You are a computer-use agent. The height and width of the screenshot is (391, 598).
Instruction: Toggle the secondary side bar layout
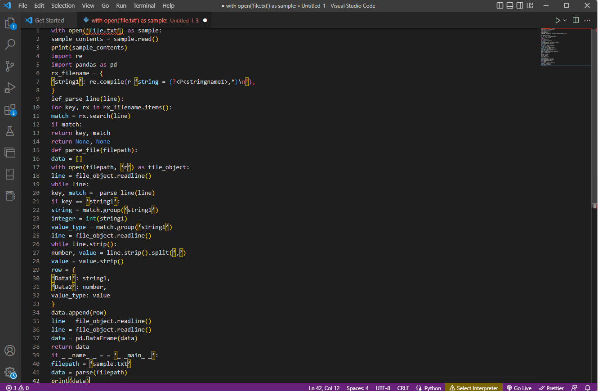point(520,6)
